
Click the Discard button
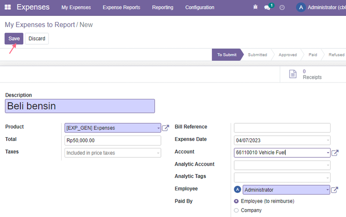click(37, 39)
